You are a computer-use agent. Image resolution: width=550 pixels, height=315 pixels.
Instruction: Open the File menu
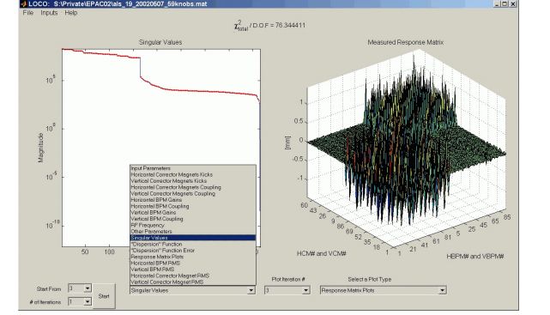click(28, 13)
